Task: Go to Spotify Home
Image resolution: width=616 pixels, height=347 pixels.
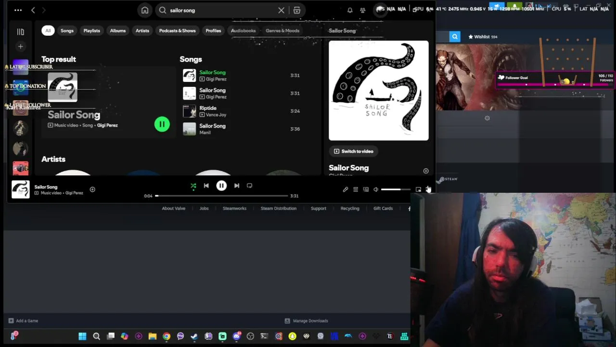Action: pyautogui.click(x=145, y=10)
